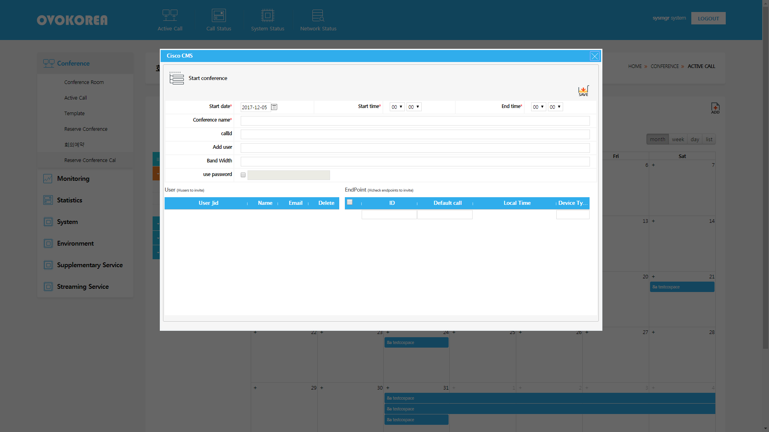Expand the End time hour dropdown

coord(538,107)
